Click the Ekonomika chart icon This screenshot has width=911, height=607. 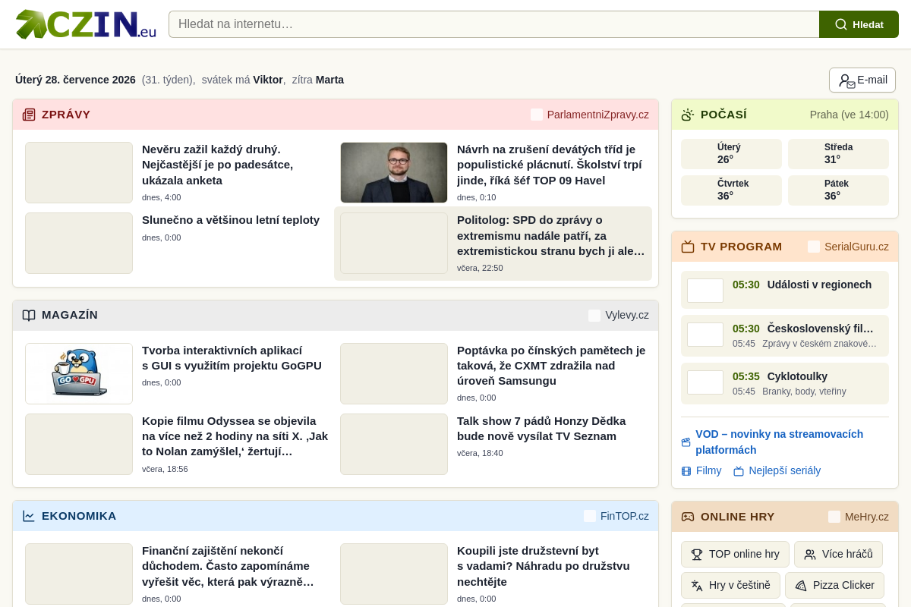point(29,516)
